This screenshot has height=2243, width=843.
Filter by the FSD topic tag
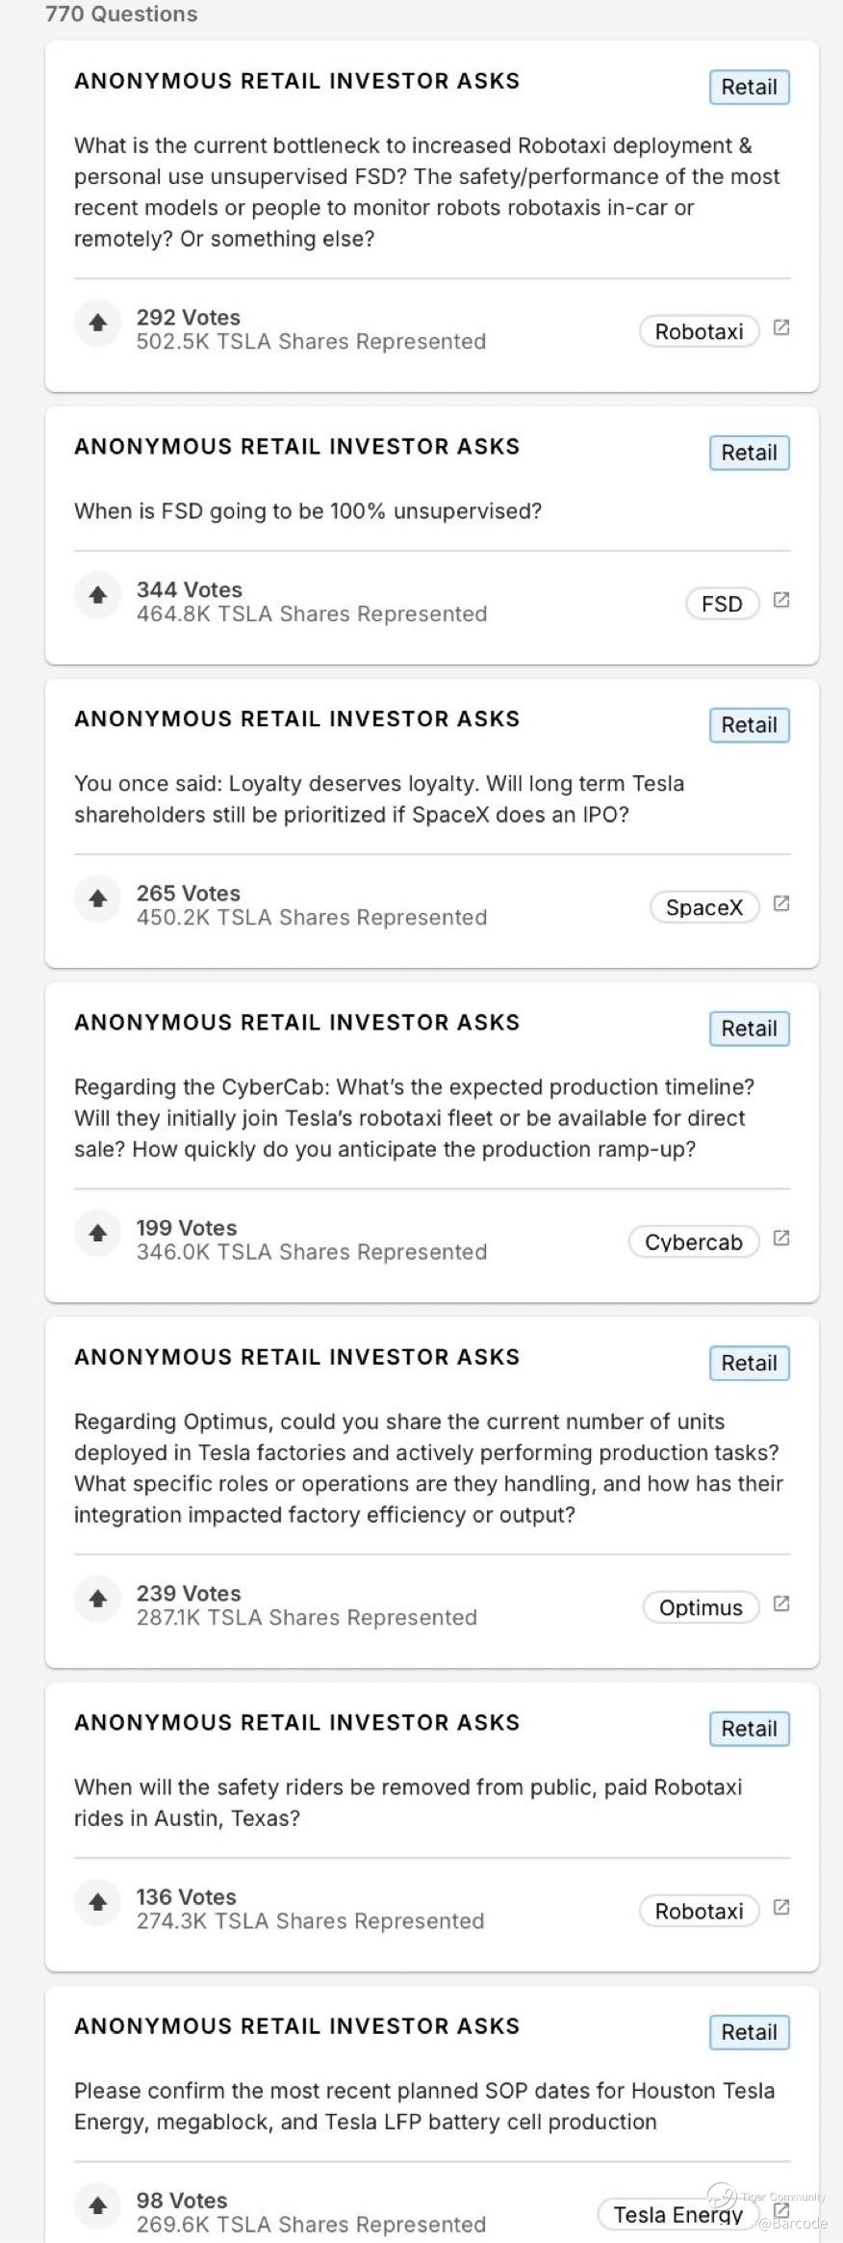coord(722,604)
